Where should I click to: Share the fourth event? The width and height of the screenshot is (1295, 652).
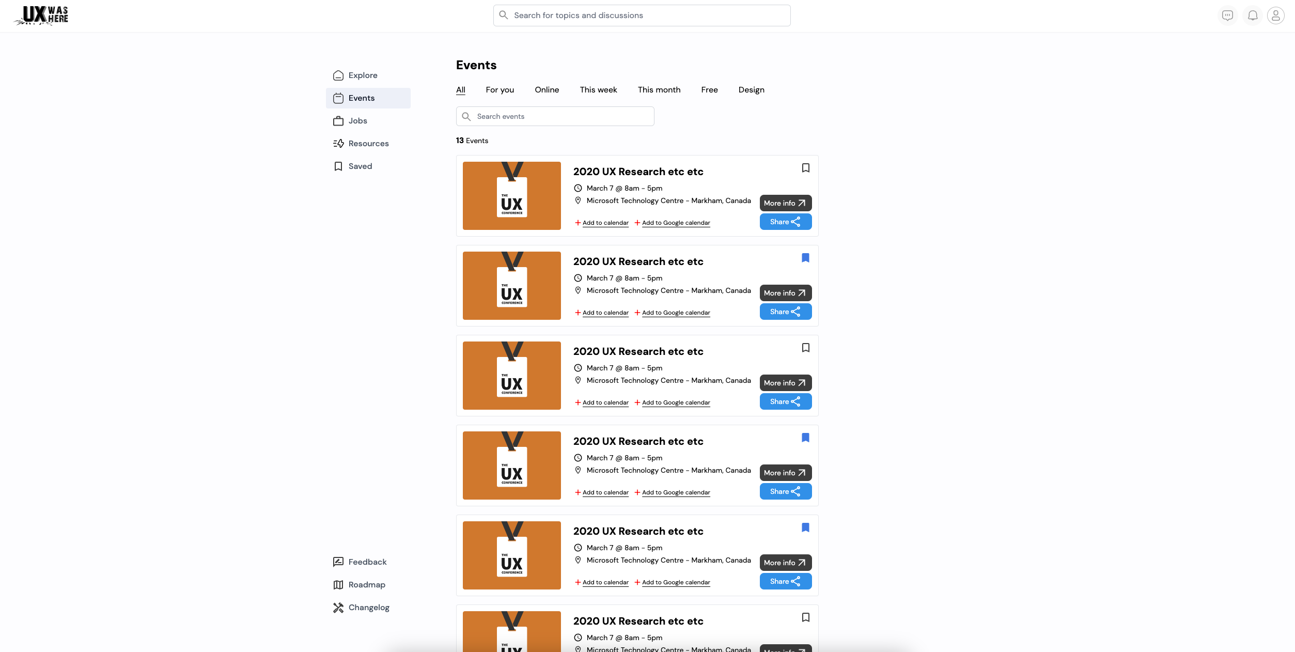pos(786,491)
